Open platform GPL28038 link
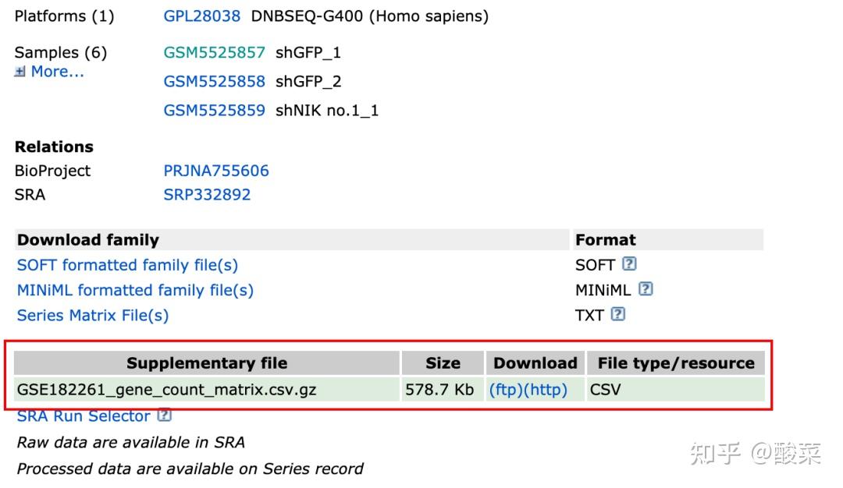This screenshot has height=488, width=843. pos(201,16)
